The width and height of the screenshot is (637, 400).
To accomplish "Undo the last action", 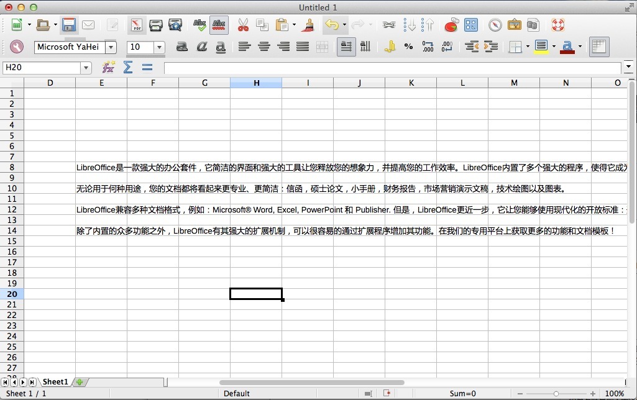I will (x=331, y=25).
